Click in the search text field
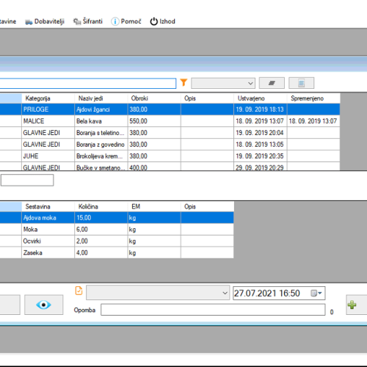 87,83
